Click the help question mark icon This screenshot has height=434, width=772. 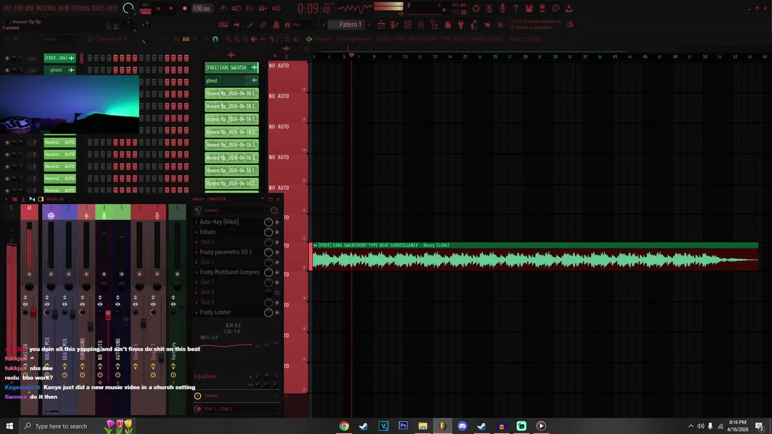click(x=516, y=8)
